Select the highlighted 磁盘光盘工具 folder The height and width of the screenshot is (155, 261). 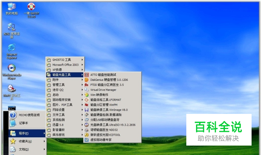click(65, 75)
